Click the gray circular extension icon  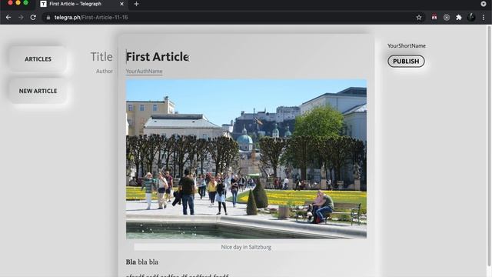point(447,18)
